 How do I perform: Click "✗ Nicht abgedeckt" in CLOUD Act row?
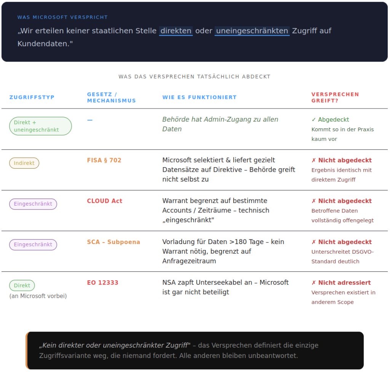click(x=341, y=201)
